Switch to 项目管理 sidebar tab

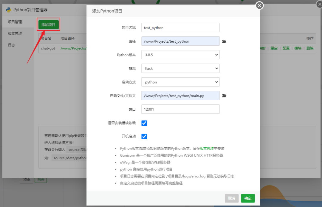click(x=15, y=22)
